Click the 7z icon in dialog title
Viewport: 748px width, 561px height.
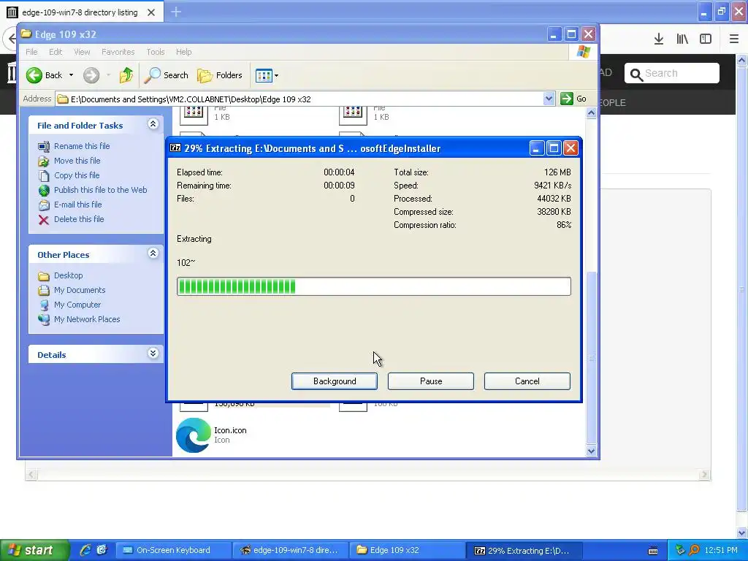175,148
